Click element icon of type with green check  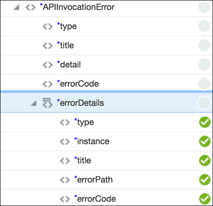click(x=65, y=123)
